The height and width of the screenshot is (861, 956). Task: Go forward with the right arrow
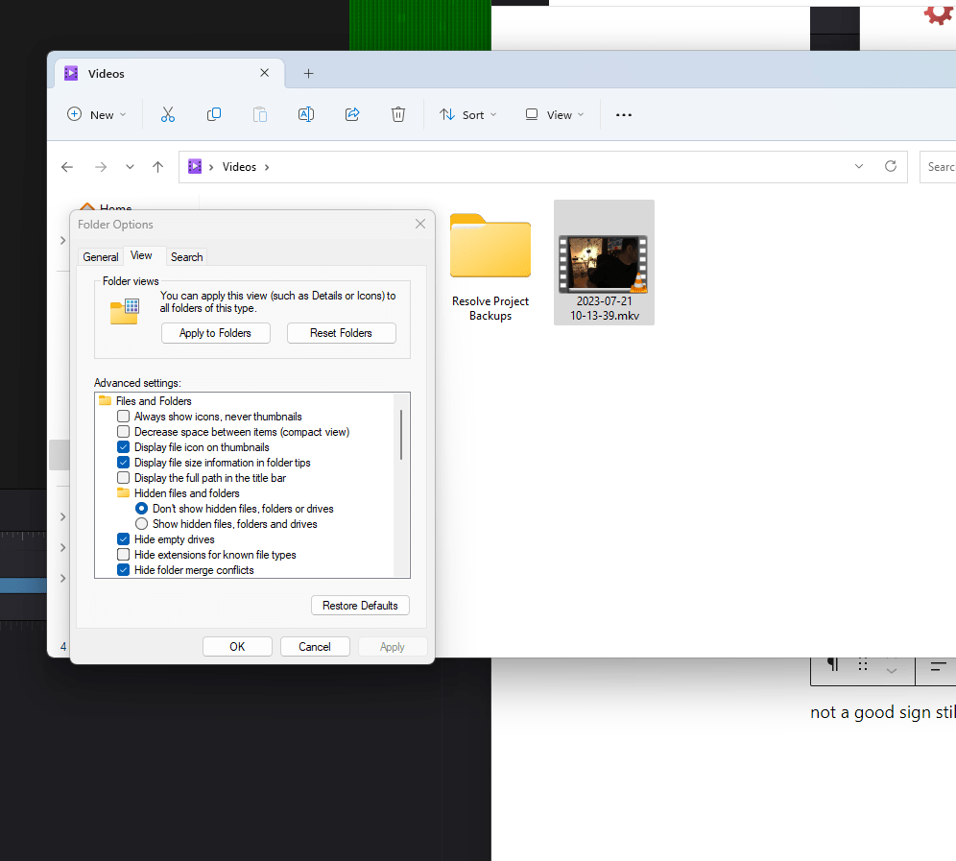pyautogui.click(x=101, y=167)
